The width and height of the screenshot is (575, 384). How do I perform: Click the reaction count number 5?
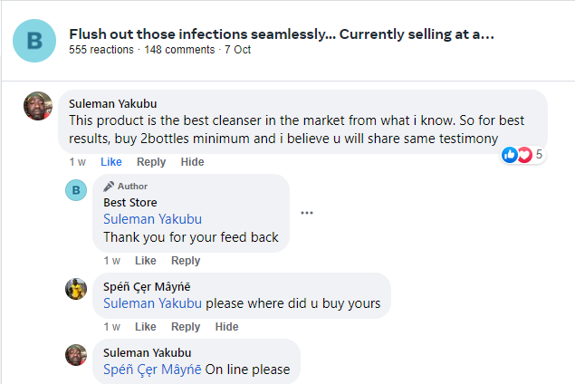[x=539, y=155]
